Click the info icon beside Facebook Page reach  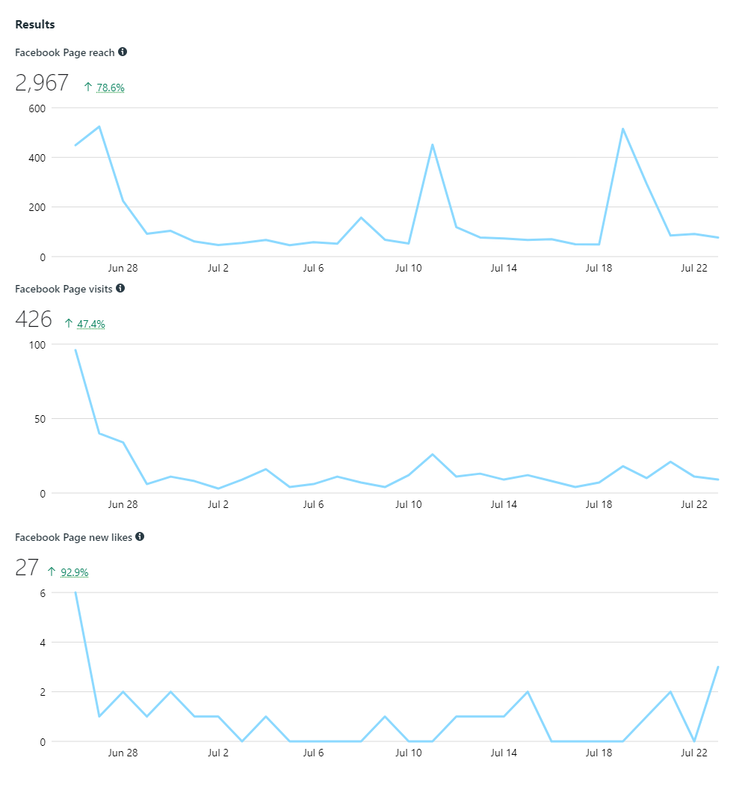point(123,52)
